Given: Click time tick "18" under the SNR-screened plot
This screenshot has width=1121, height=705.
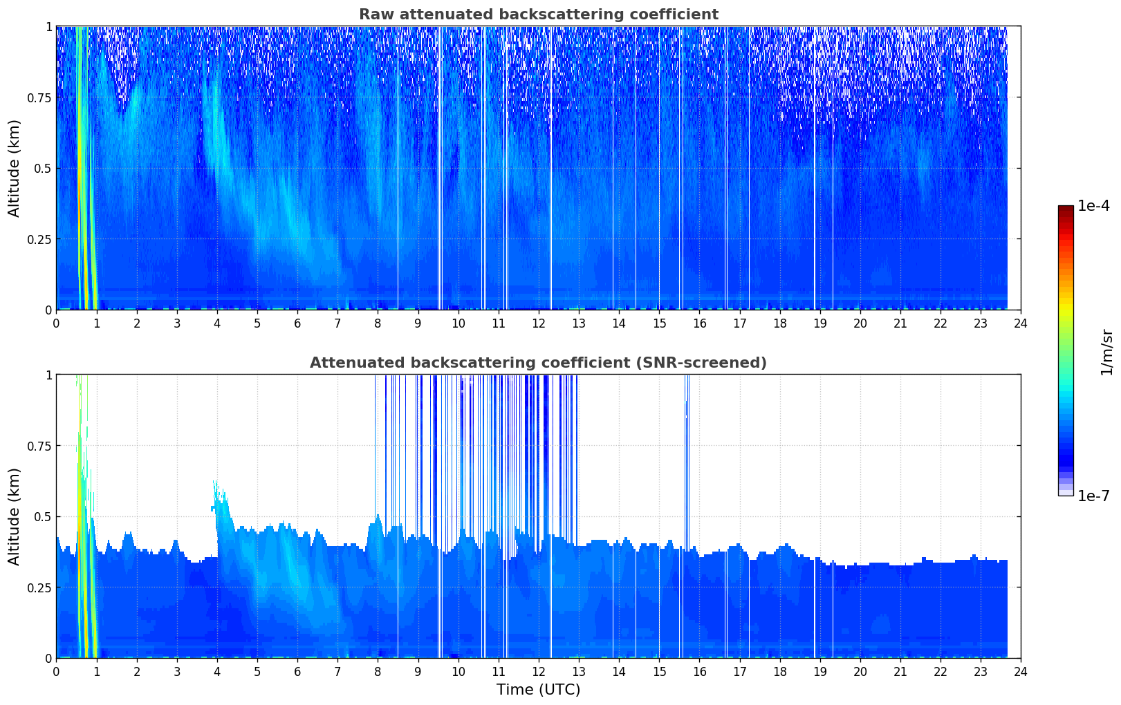Looking at the screenshot, I should (779, 671).
